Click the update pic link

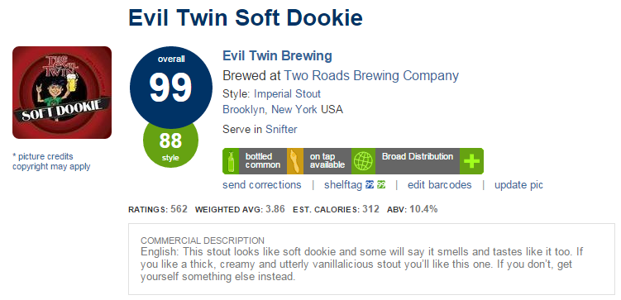[518, 185]
